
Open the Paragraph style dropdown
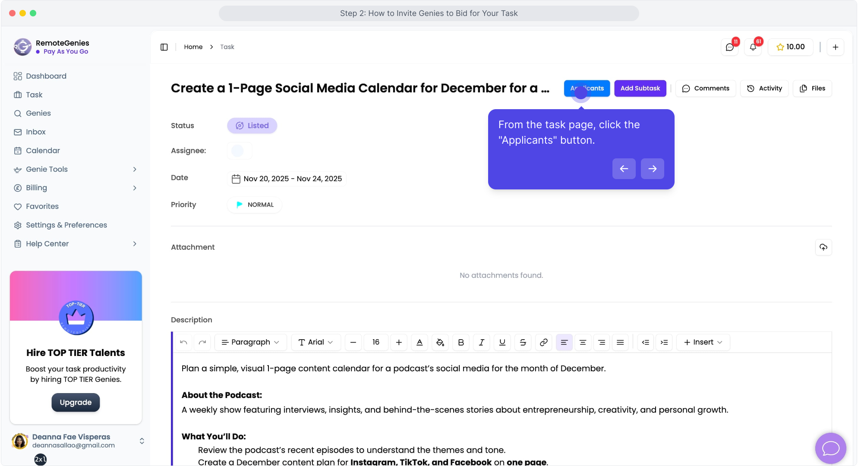[250, 342]
